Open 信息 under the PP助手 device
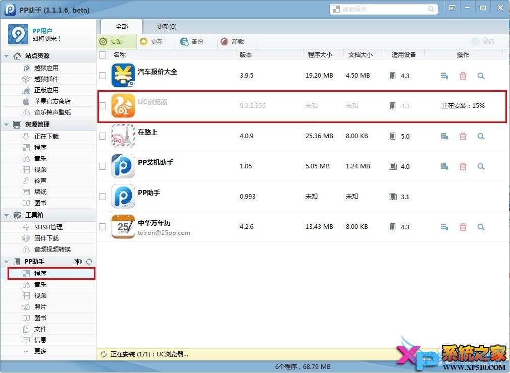Screen dimensions: 510x373 (x=40, y=340)
